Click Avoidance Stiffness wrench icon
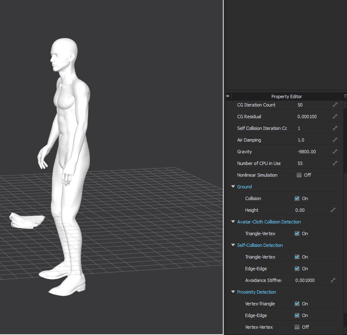Viewport: 347px width, 335px height. pyautogui.click(x=333, y=280)
